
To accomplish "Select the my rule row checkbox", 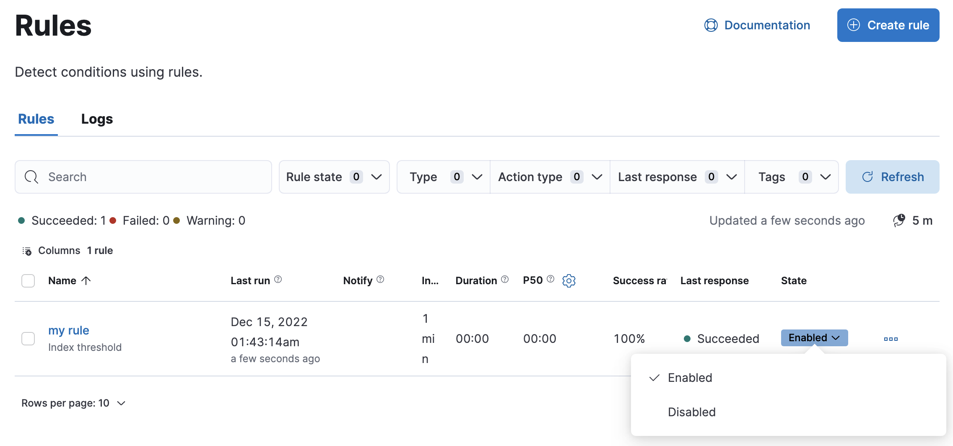I will [x=28, y=338].
